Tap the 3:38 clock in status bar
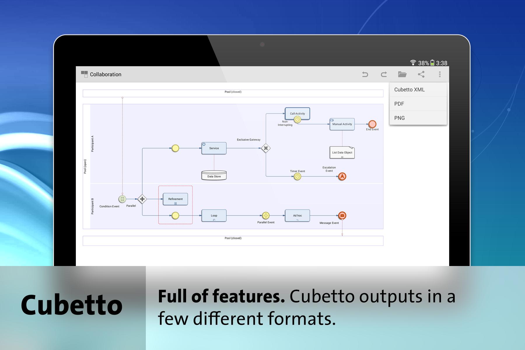Viewport: 525px width, 350px height. tap(442, 63)
